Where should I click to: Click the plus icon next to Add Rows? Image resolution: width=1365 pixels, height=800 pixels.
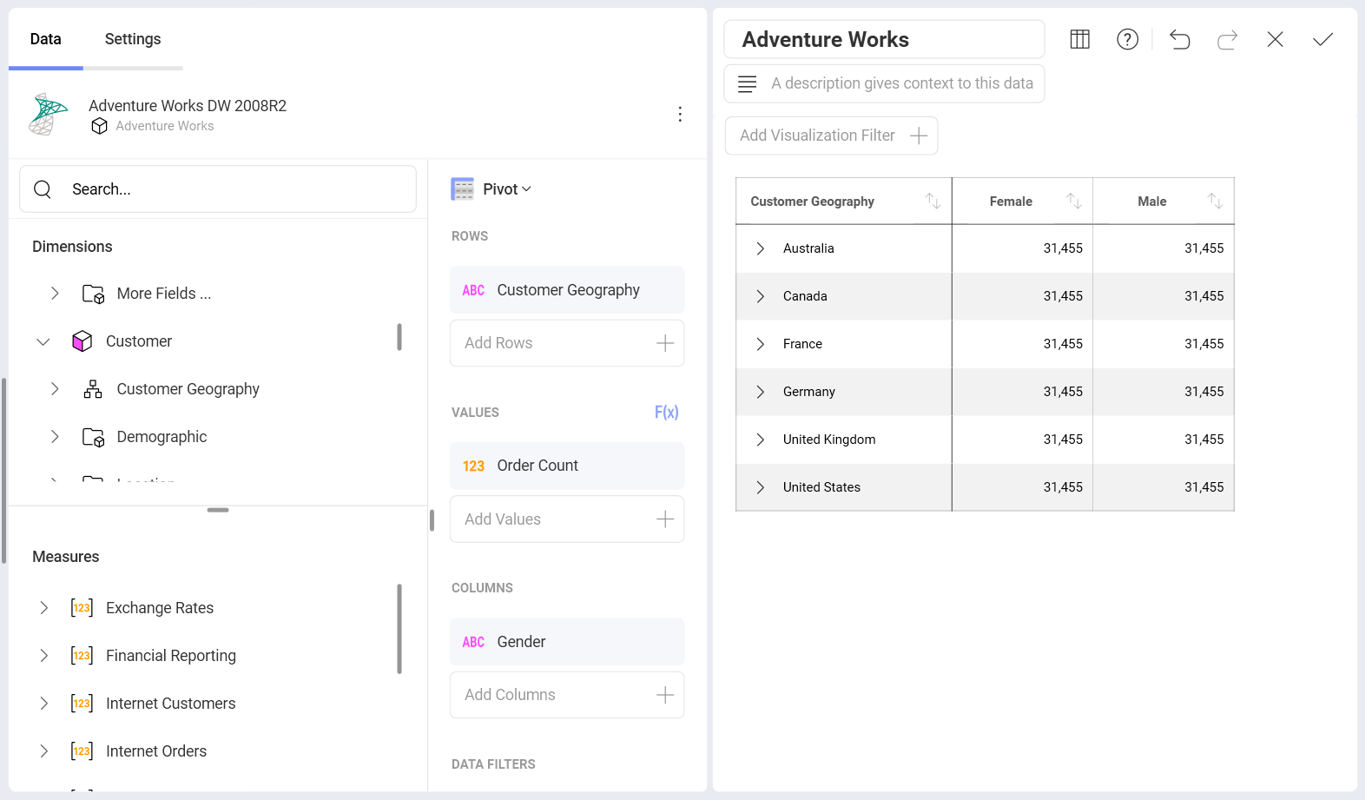[x=665, y=343]
